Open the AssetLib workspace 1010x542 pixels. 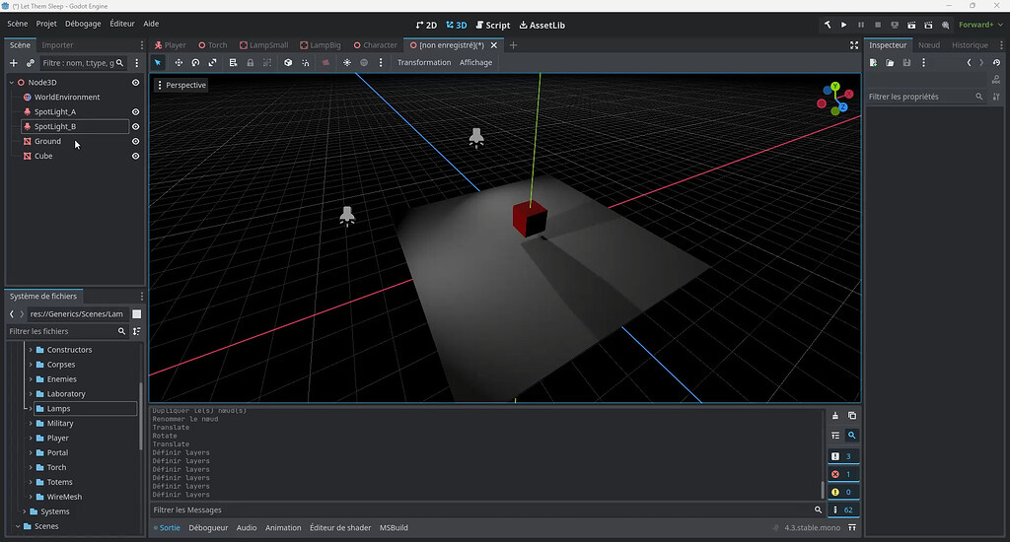pyautogui.click(x=541, y=25)
